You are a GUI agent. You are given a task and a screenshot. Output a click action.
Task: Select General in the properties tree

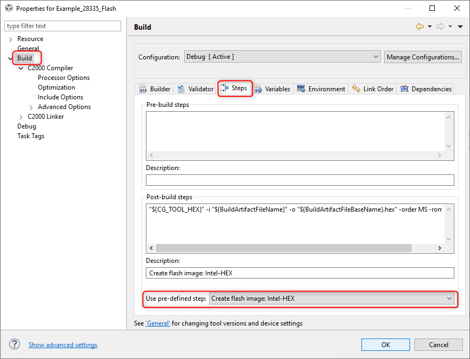pos(28,48)
